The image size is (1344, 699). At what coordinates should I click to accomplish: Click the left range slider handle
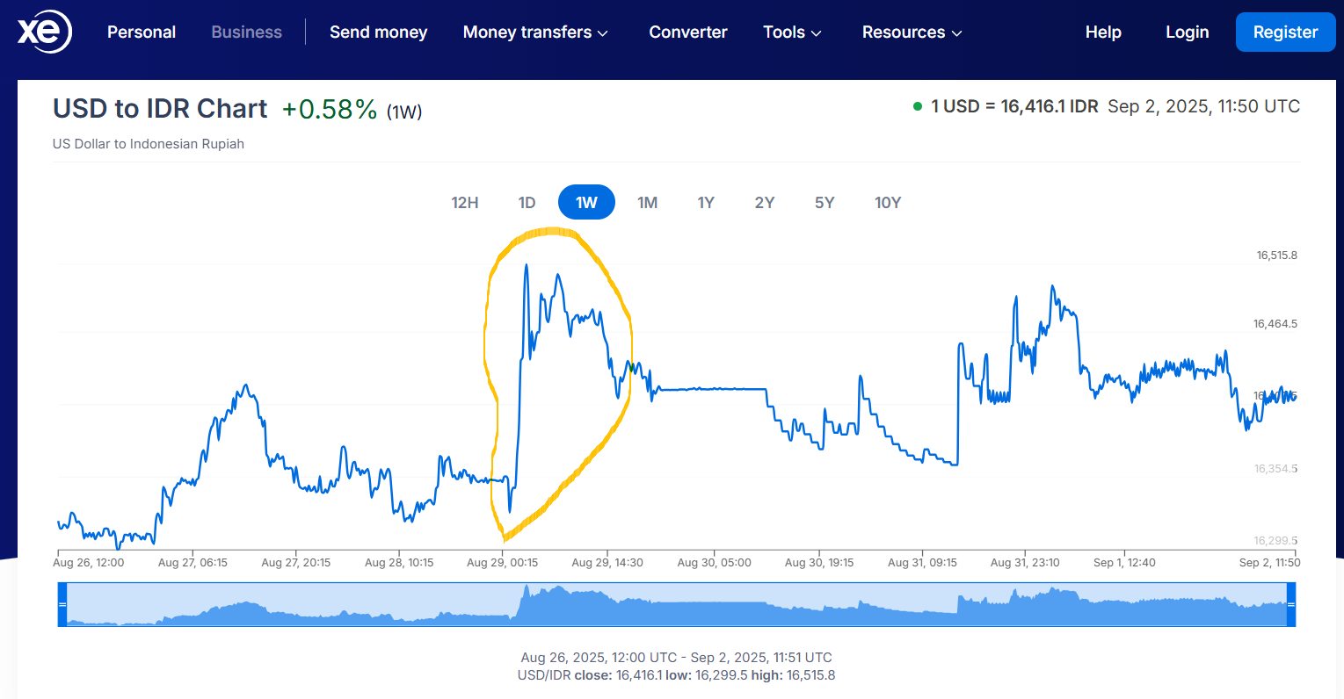tap(62, 604)
